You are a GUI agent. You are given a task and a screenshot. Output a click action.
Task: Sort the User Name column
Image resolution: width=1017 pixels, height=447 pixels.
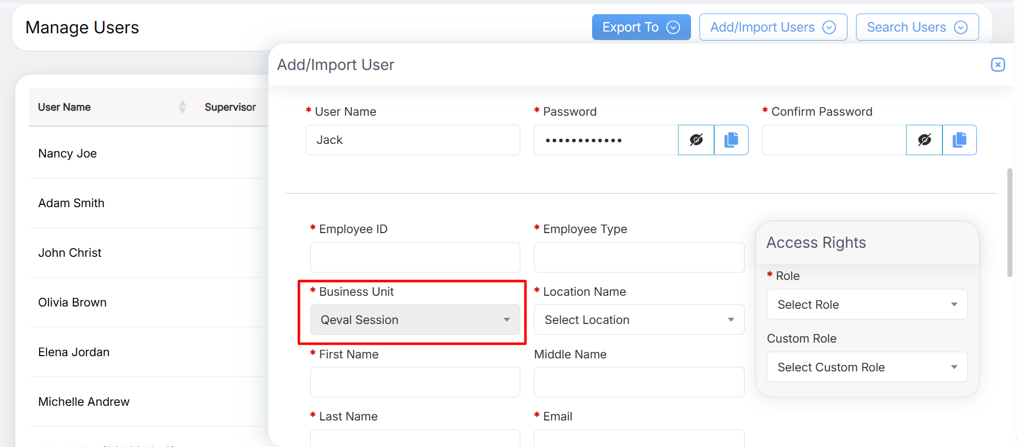click(x=182, y=107)
